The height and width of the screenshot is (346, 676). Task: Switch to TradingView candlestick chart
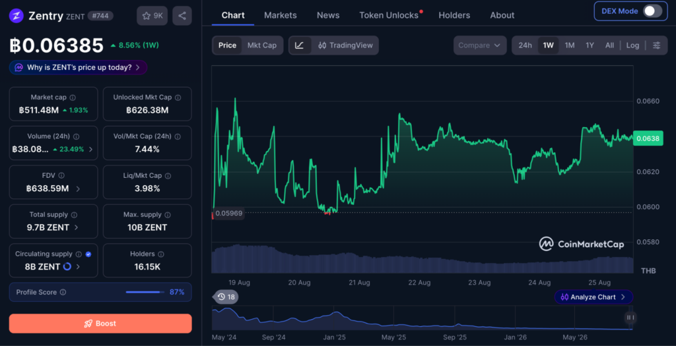point(345,45)
